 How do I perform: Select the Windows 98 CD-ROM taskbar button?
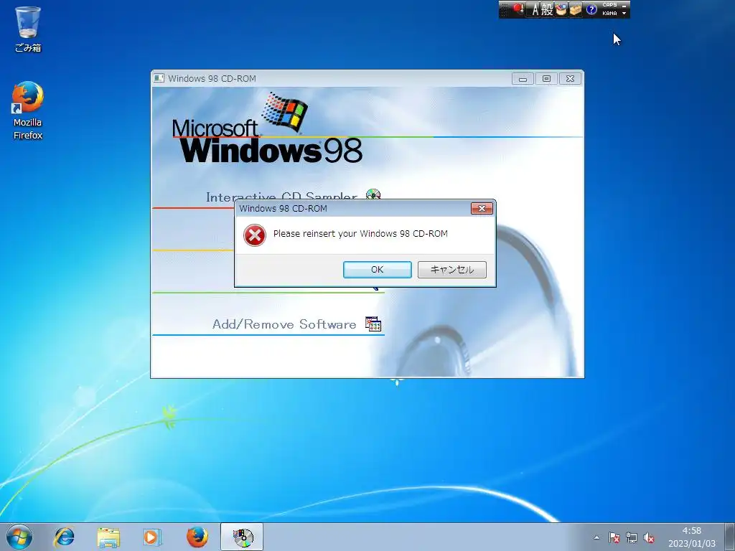(x=242, y=537)
